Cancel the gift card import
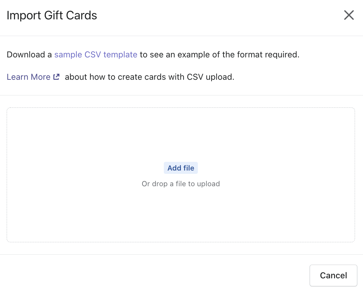This screenshot has width=363, height=291. point(333,275)
